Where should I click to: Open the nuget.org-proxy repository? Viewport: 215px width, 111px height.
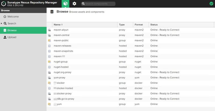(62, 72)
